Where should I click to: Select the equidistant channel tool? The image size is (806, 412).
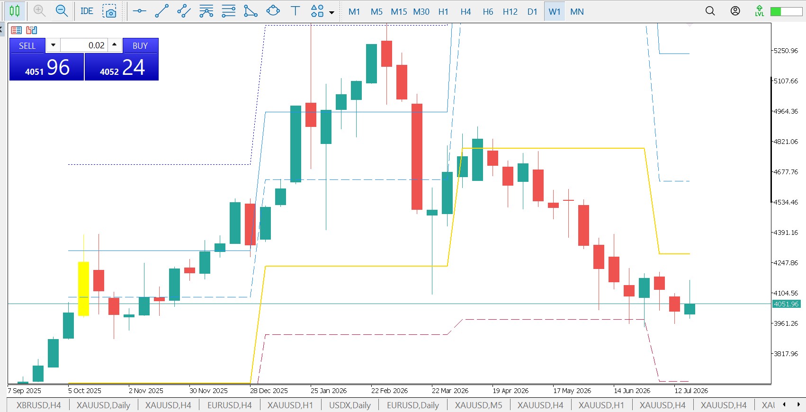coord(184,11)
